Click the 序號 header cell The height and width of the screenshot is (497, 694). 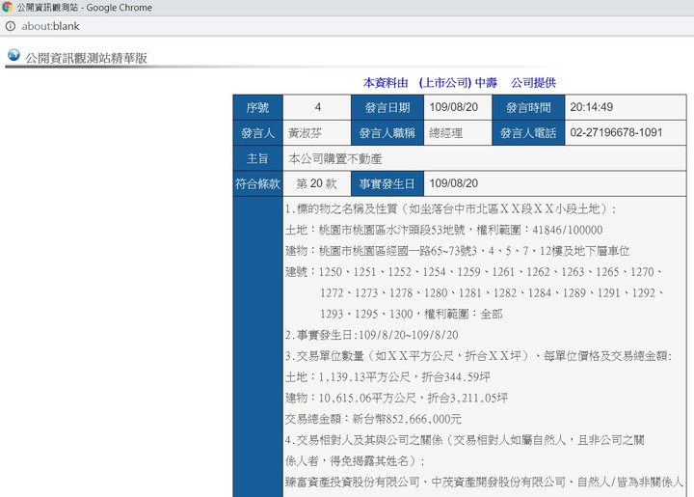[x=258, y=108]
